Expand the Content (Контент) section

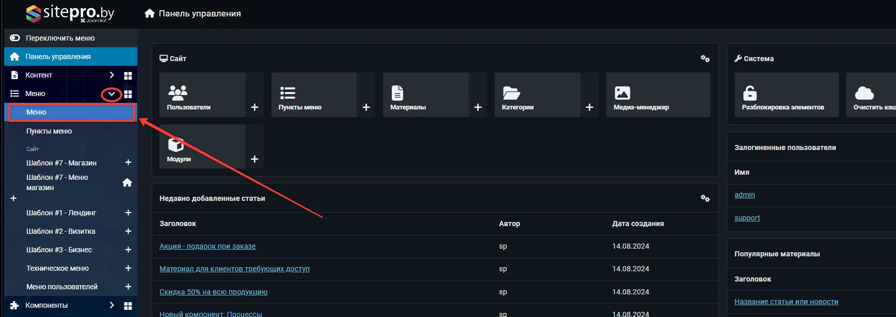(112, 75)
